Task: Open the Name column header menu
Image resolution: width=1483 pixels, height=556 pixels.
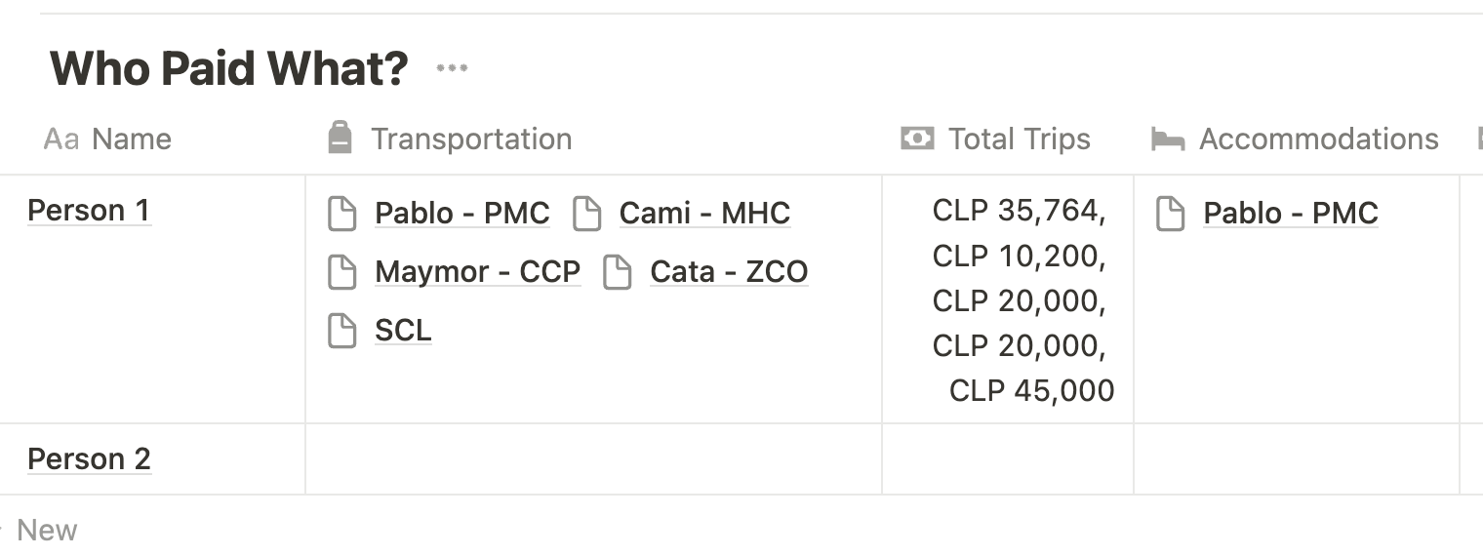Action: pyautogui.click(x=131, y=139)
